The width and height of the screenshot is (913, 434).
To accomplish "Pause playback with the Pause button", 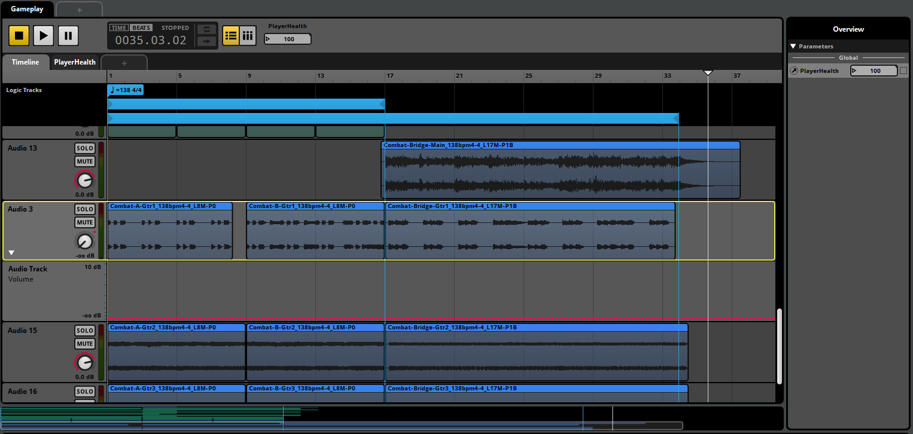I will [x=68, y=36].
